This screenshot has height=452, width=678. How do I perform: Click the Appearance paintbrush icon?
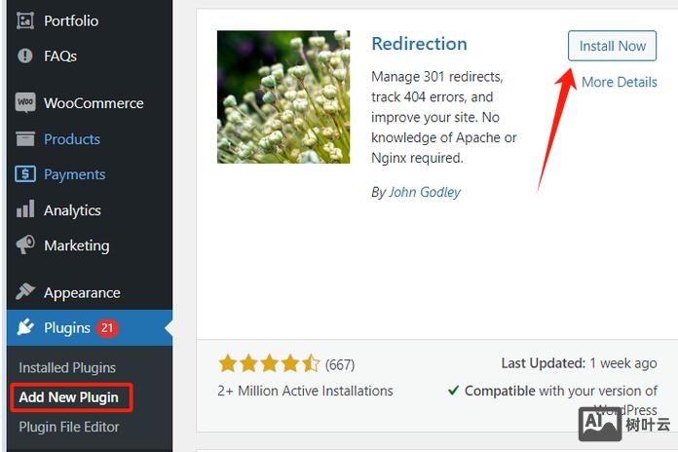(25, 291)
